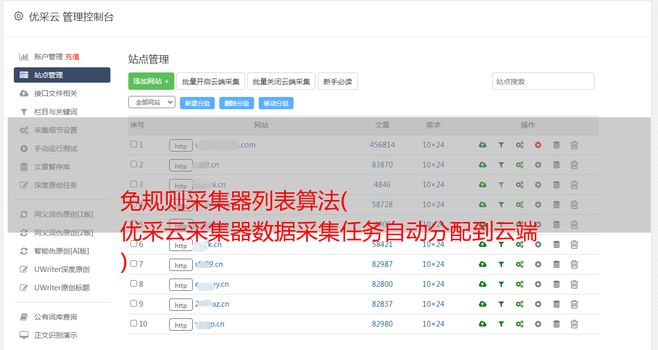Open article count 456814 link

(382, 145)
